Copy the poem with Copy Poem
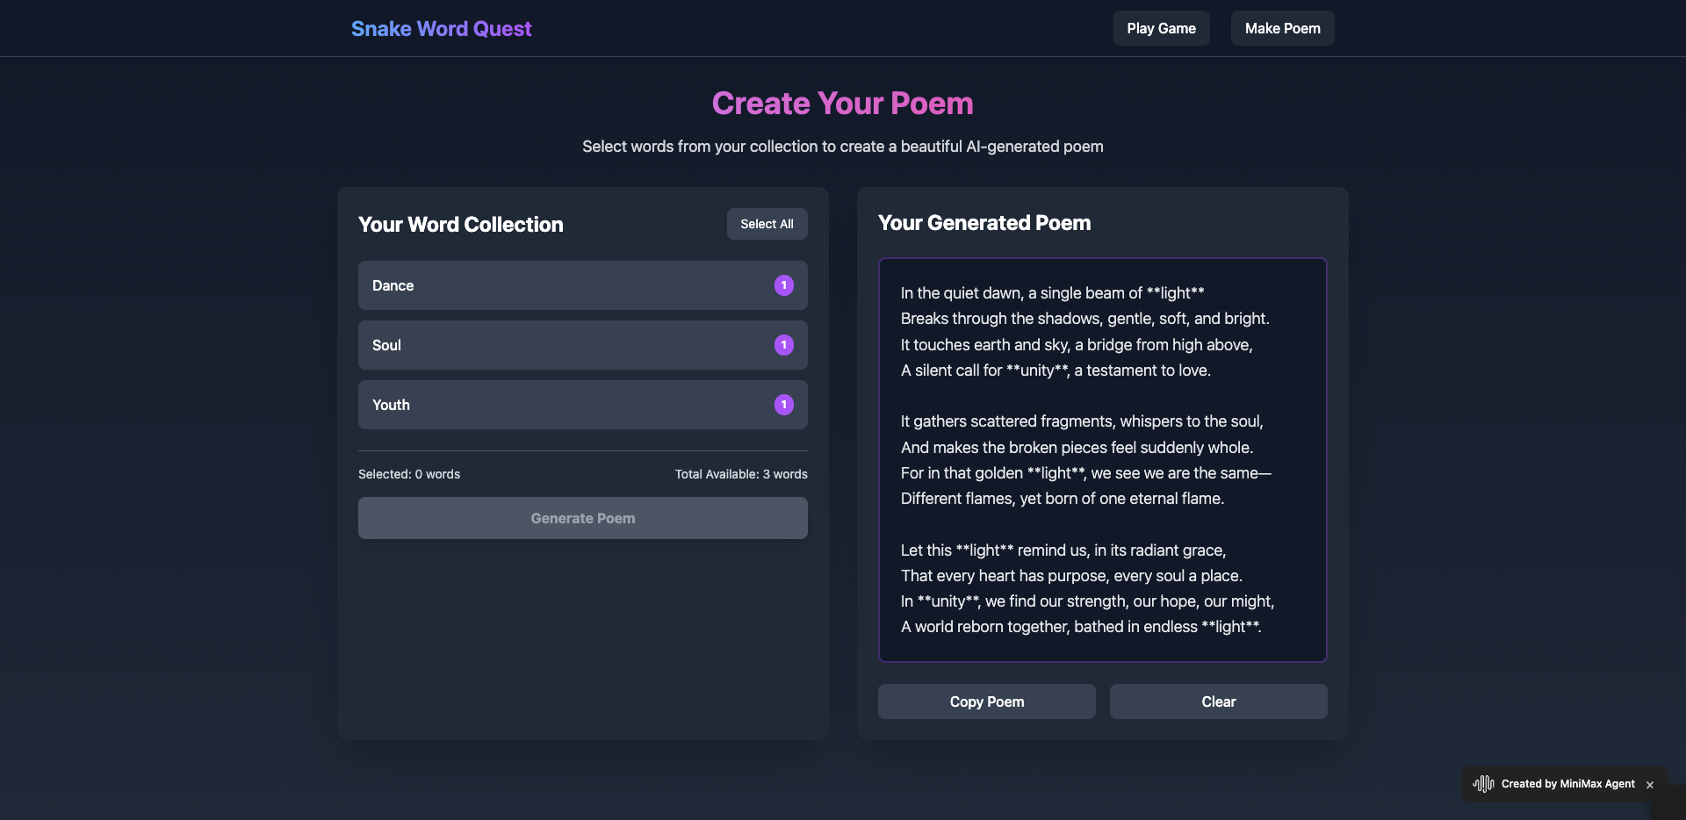 click(x=986, y=701)
